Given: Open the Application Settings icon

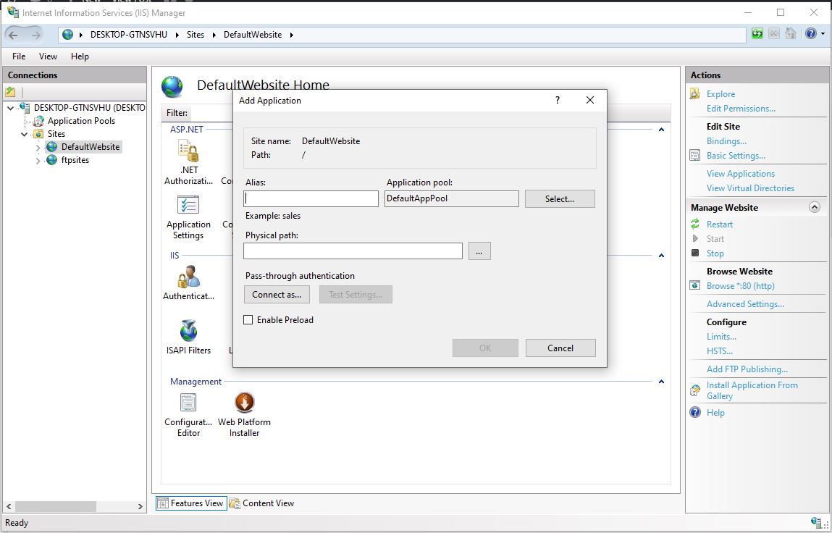Looking at the screenshot, I should coord(188,206).
